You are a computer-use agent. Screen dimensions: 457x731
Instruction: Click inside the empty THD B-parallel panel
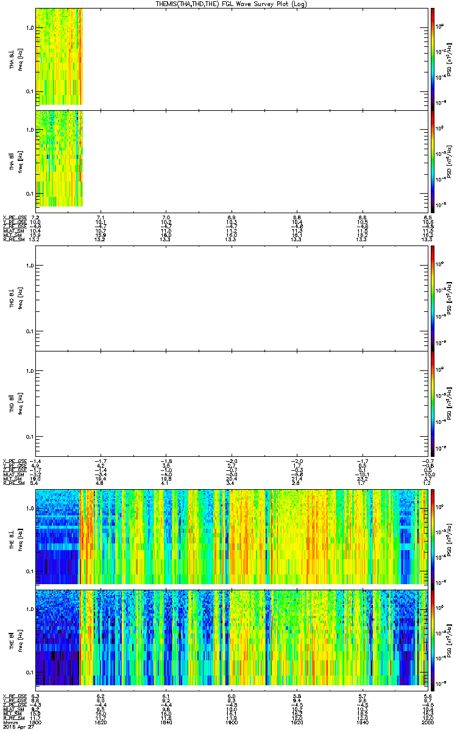pos(232,403)
